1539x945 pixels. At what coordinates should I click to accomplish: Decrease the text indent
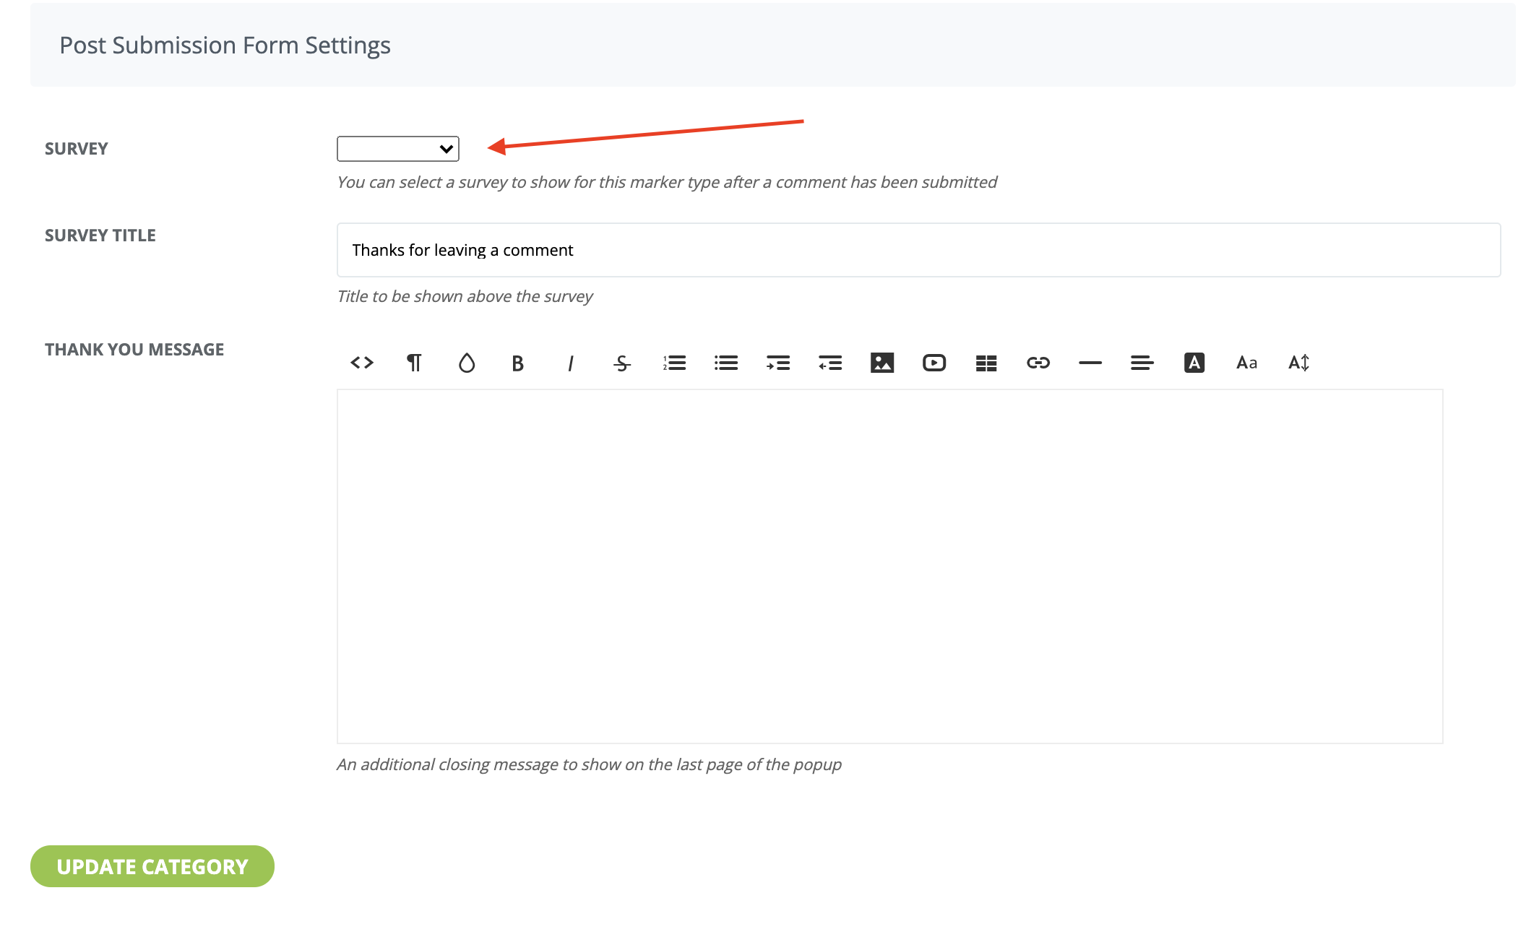[x=830, y=363]
